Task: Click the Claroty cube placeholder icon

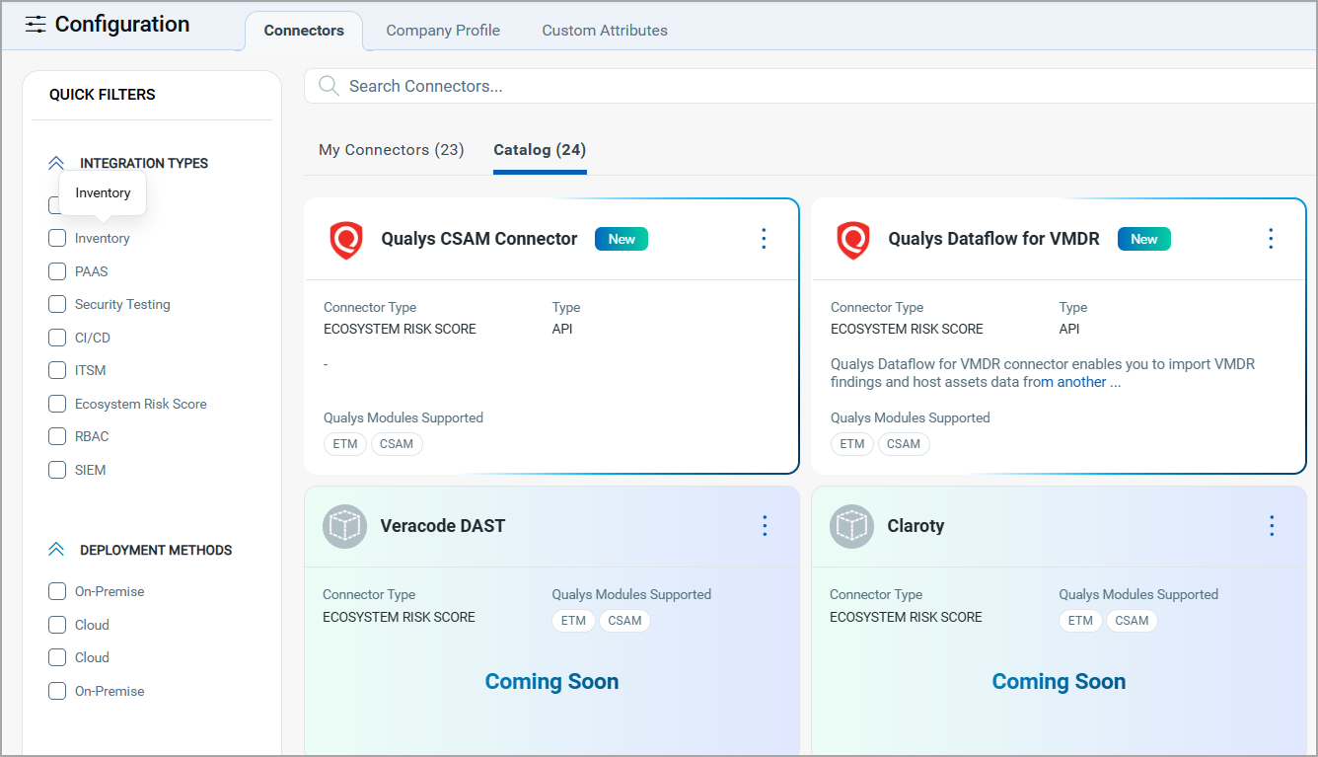Action: point(851,527)
